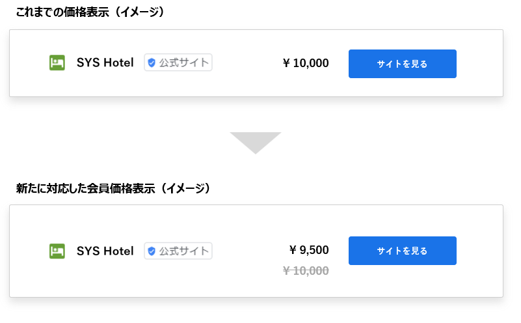521x323 pixels.
Task: Click the blue shield icon in the bottom badge
Action: pyautogui.click(x=152, y=251)
